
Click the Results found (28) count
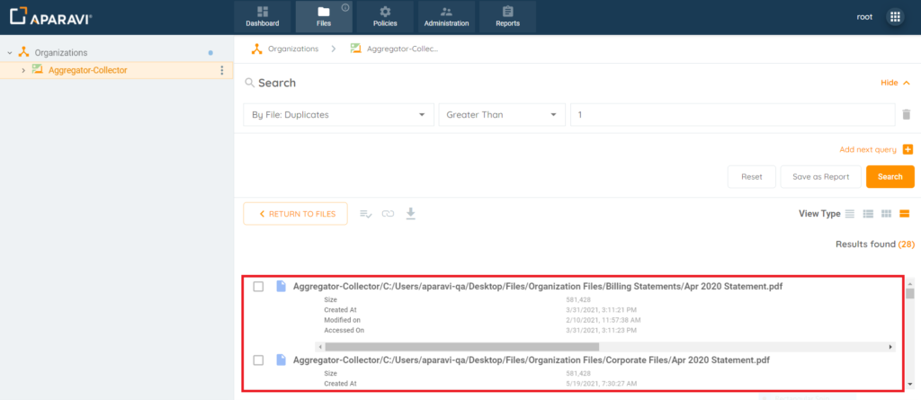coord(875,244)
